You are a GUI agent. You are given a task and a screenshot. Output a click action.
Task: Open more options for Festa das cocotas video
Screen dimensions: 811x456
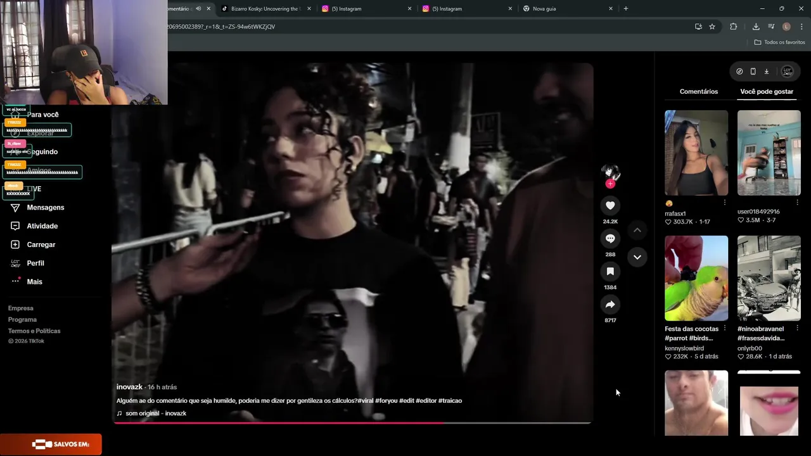click(x=725, y=328)
